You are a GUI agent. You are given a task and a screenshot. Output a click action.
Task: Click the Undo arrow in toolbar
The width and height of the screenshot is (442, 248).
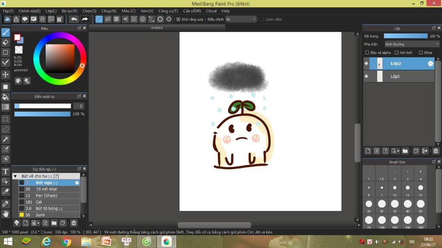click(x=74, y=19)
